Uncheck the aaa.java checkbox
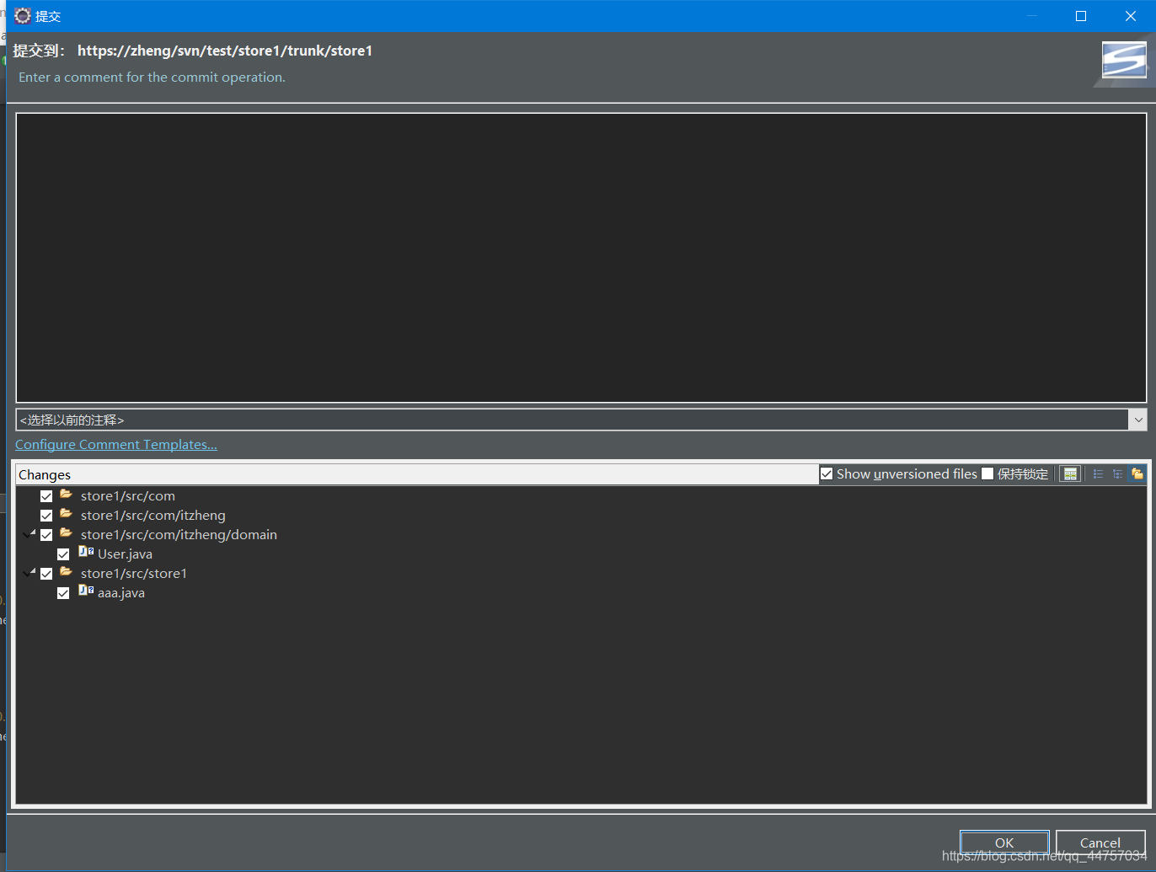 point(63,593)
